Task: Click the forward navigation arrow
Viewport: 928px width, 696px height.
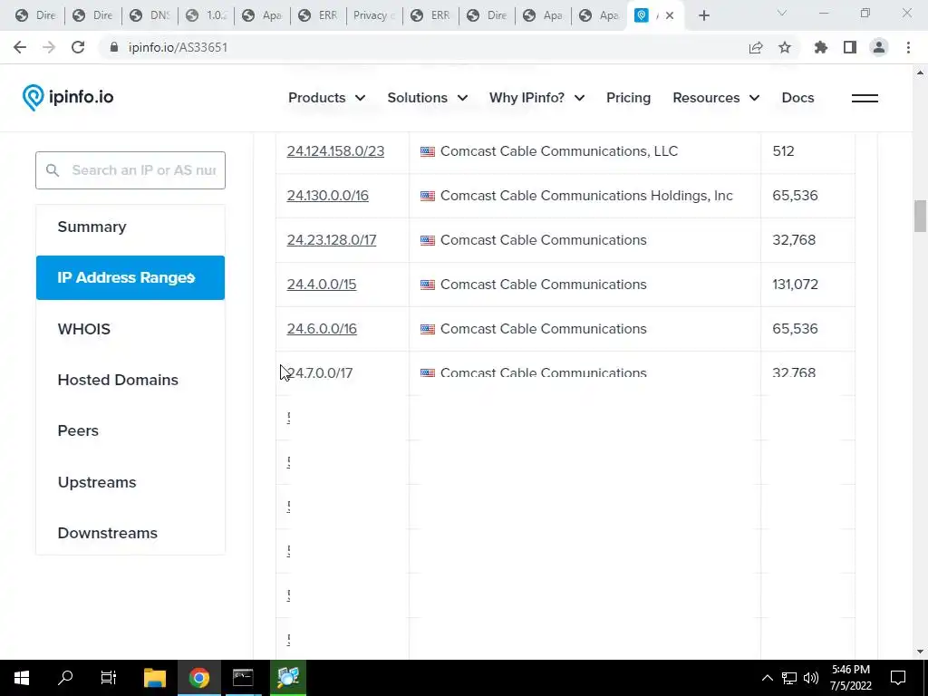Action: [49, 47]
